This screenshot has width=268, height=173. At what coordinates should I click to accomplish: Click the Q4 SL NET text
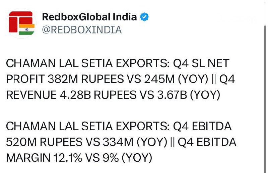coord(201,63)
